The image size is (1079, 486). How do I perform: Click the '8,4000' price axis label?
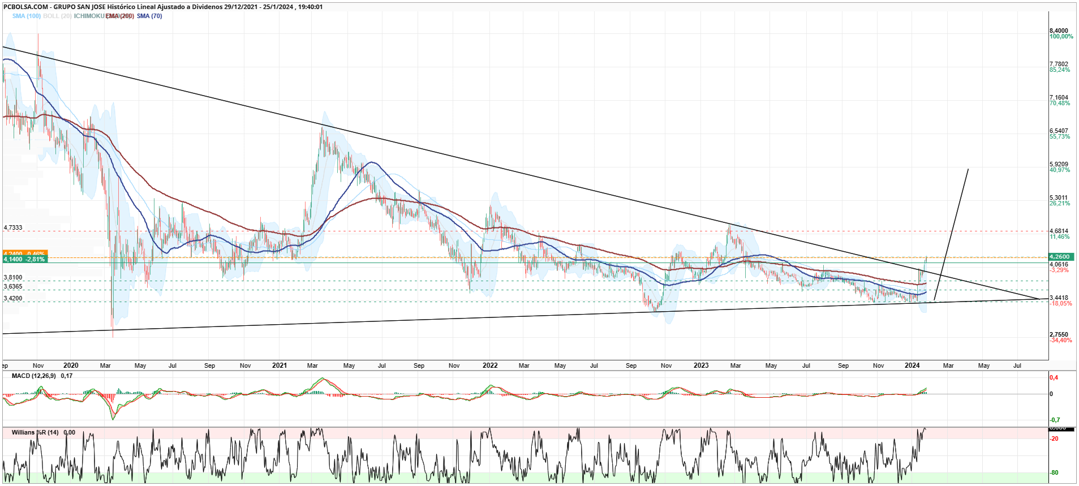[x=1059, y=31]
